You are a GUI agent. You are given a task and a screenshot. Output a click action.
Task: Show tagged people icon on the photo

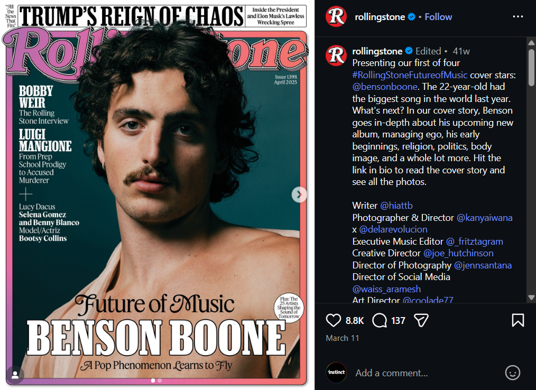click(x=15, y=375)
